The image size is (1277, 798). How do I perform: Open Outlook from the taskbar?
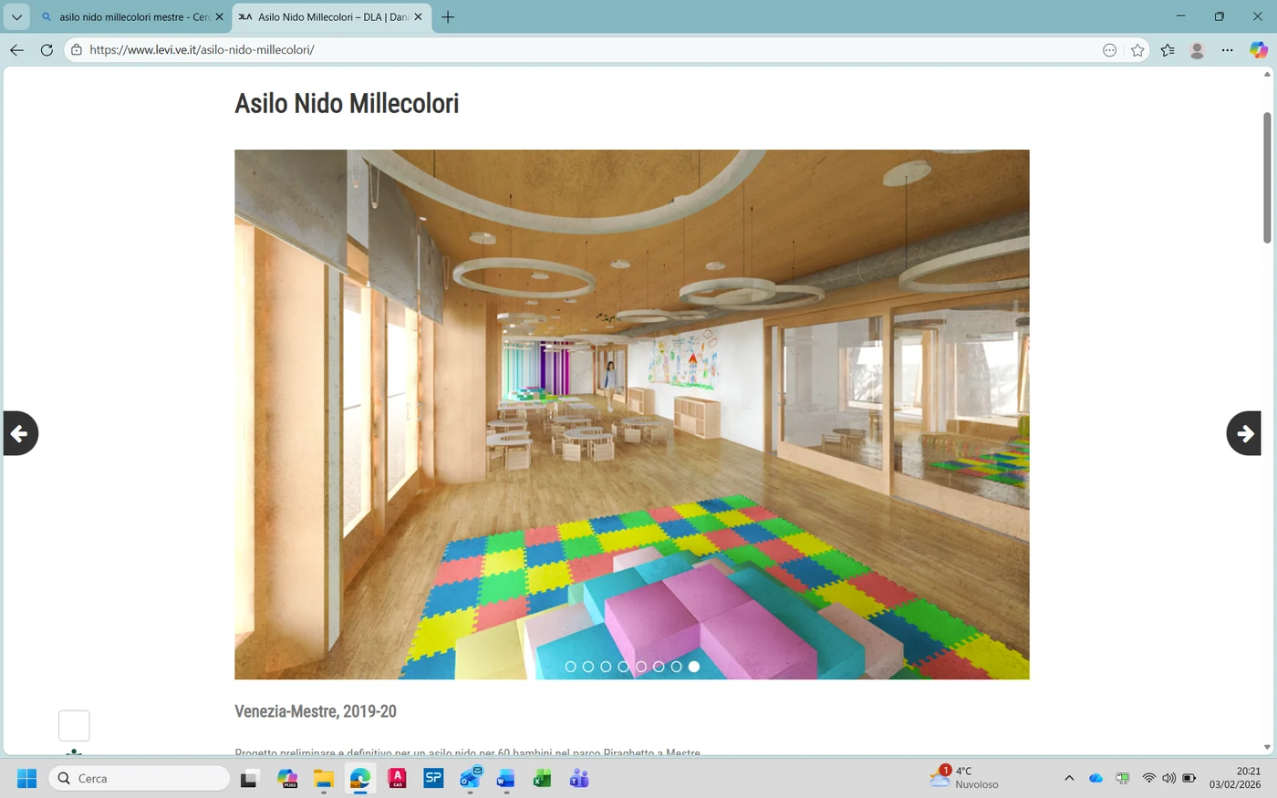pos(470,778)
